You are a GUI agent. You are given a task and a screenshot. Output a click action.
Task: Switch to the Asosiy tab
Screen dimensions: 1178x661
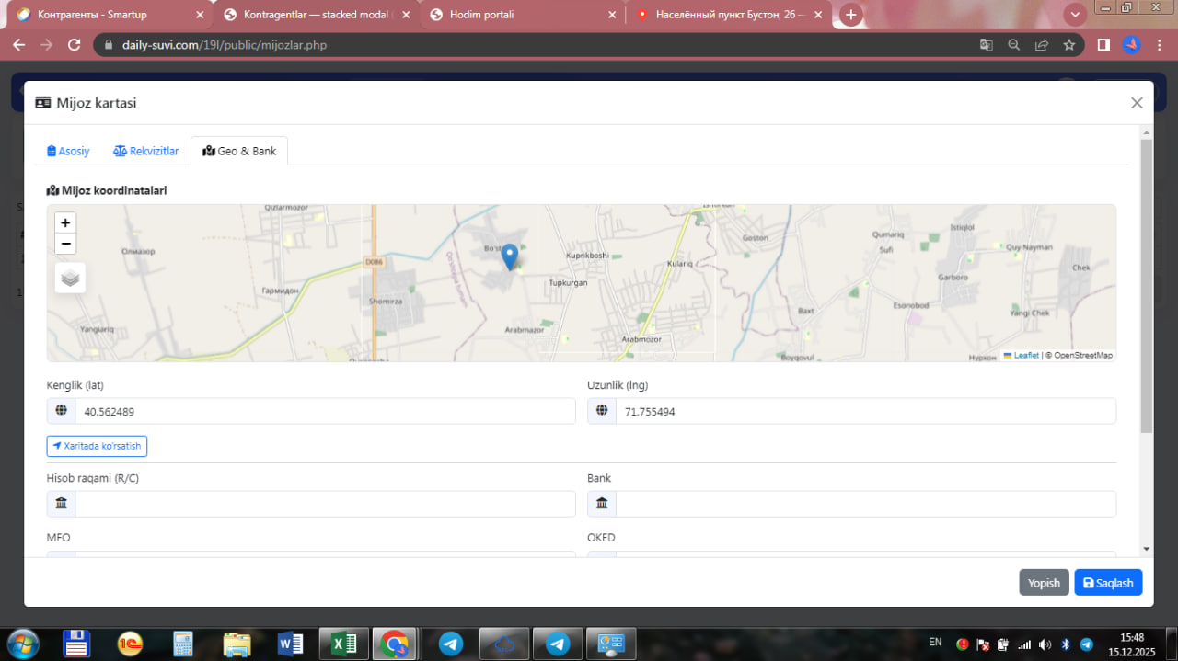point(69,151)
